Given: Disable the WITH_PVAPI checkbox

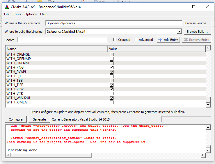Looking at the screenshot, I should 112,72.
